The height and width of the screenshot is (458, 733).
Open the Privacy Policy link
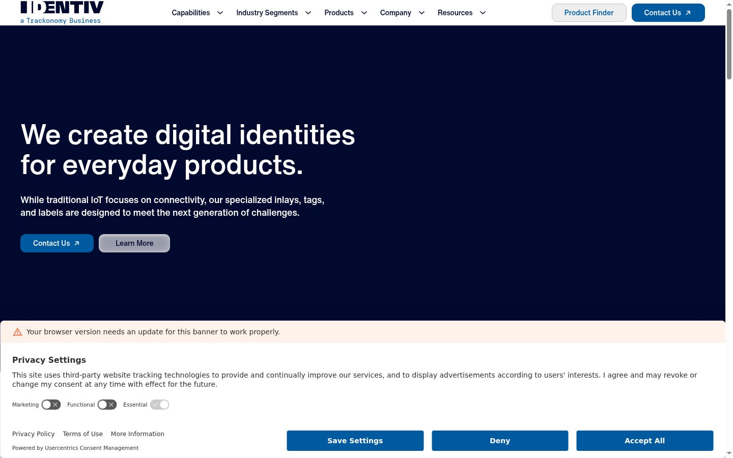point(34,434)
